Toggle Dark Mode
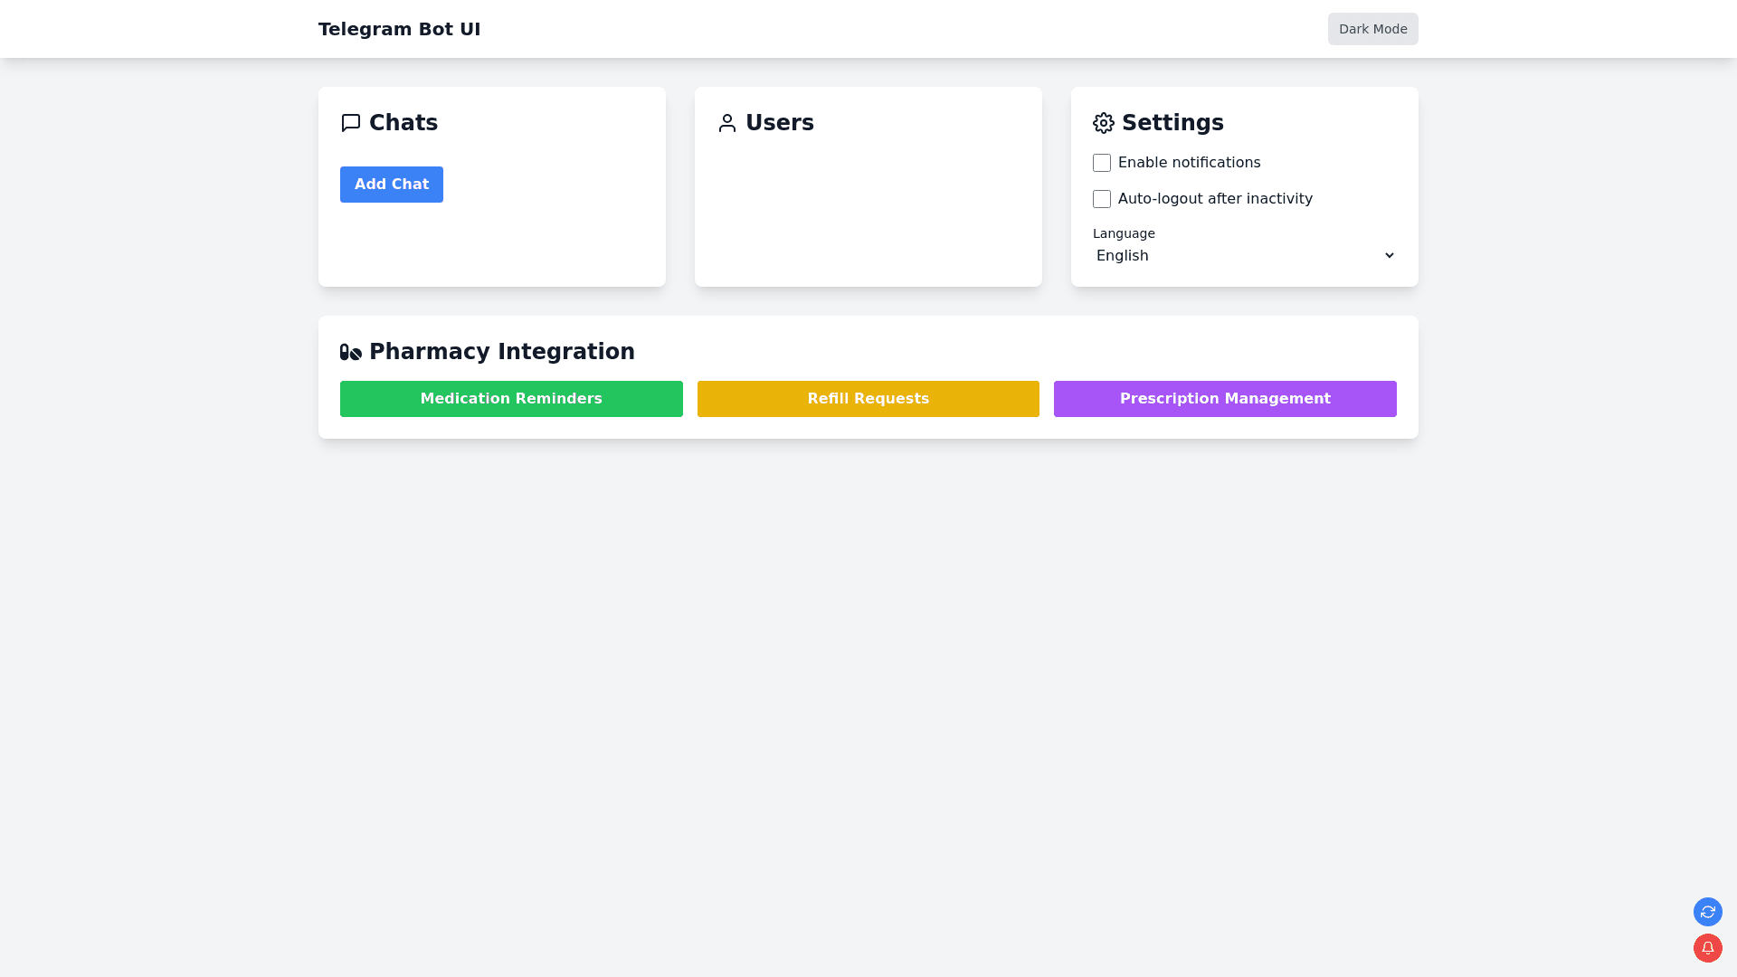This screenshot has height=977, width=1737. [1372, 29]
